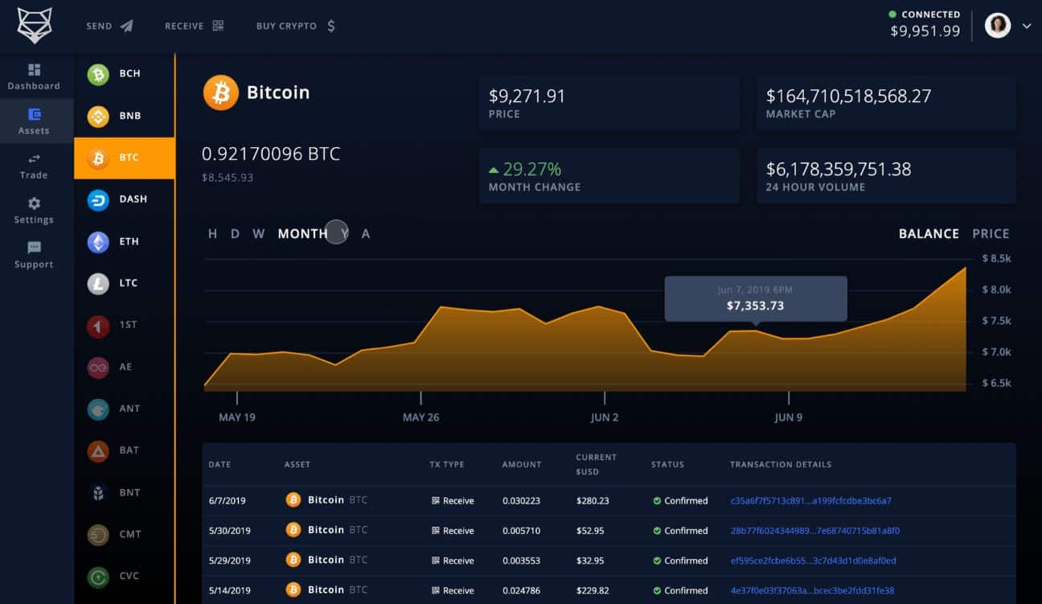Select the BCH coin icon
This screenshot has height=604, width=1042.
tap(98, 74)
